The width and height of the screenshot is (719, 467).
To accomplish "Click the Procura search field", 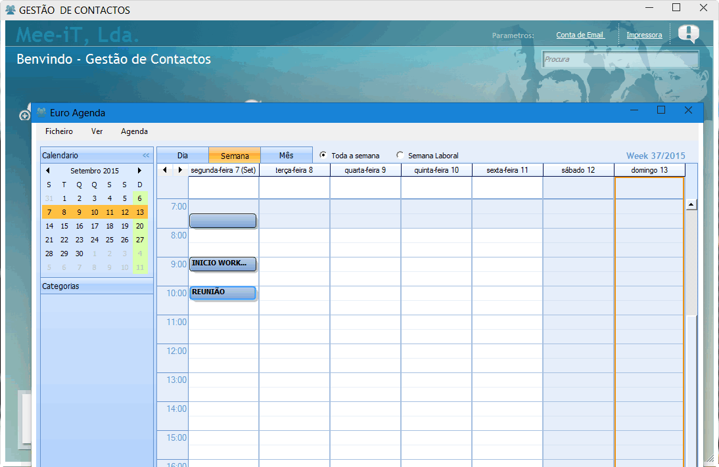I will pyautogui.click(x=620, y=59).
